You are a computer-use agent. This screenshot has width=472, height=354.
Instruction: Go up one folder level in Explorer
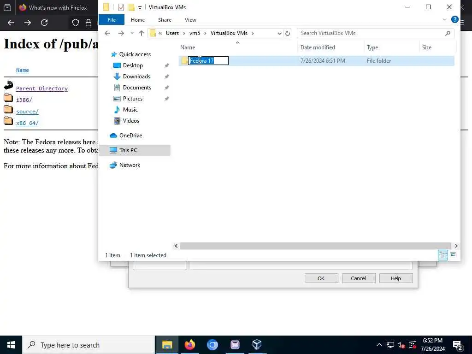(x=141, y=33)
